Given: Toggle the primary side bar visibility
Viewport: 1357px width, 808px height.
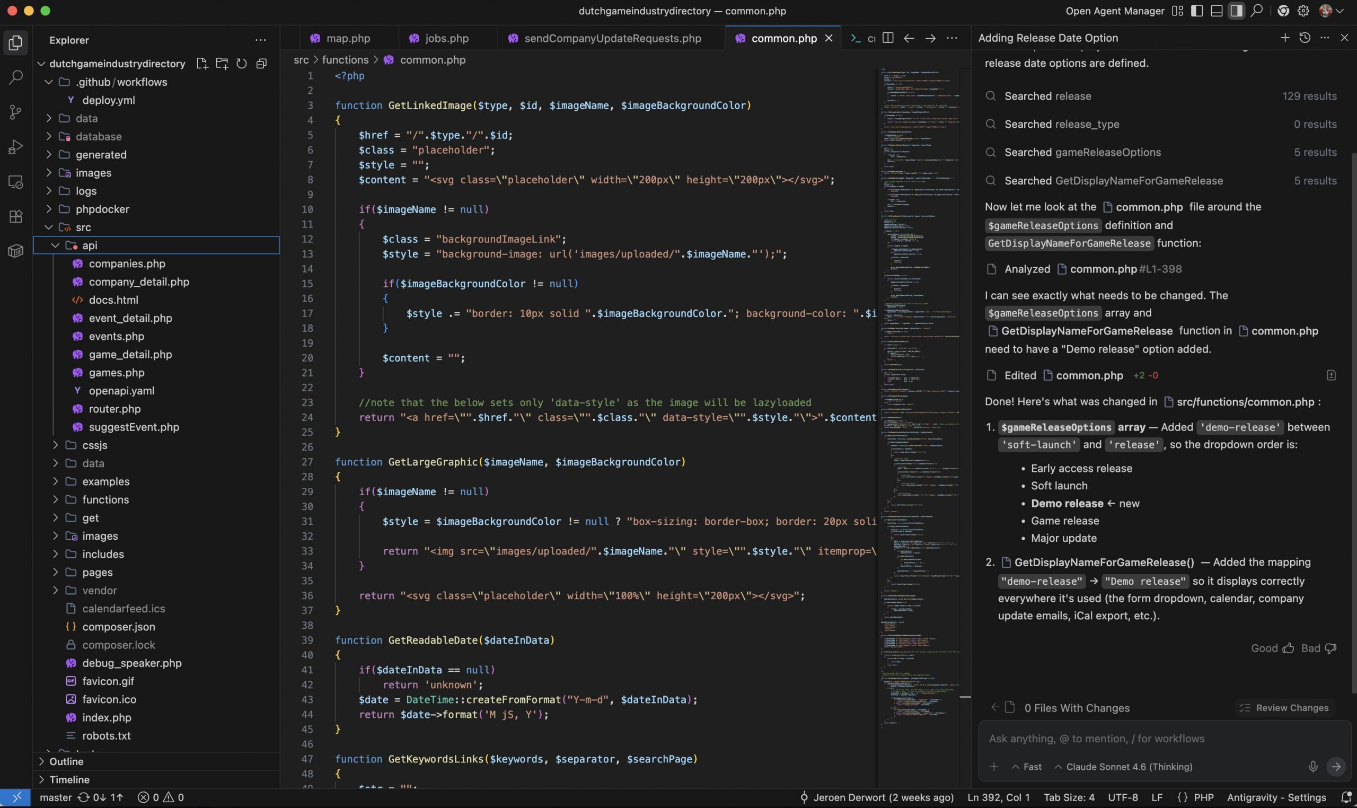Looking at the screenshot, I should point(1196,11).
